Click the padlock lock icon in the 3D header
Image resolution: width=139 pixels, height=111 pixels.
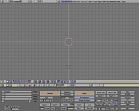pyautogui.click(x=30, y=82)
